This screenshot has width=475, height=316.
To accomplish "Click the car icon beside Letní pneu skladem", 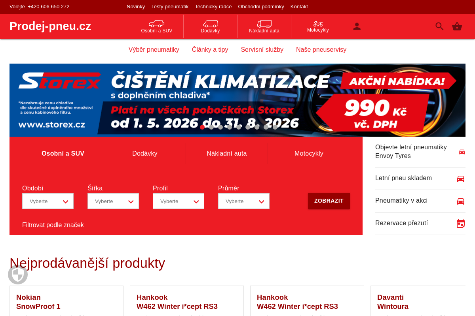I will tap(461, 179).
